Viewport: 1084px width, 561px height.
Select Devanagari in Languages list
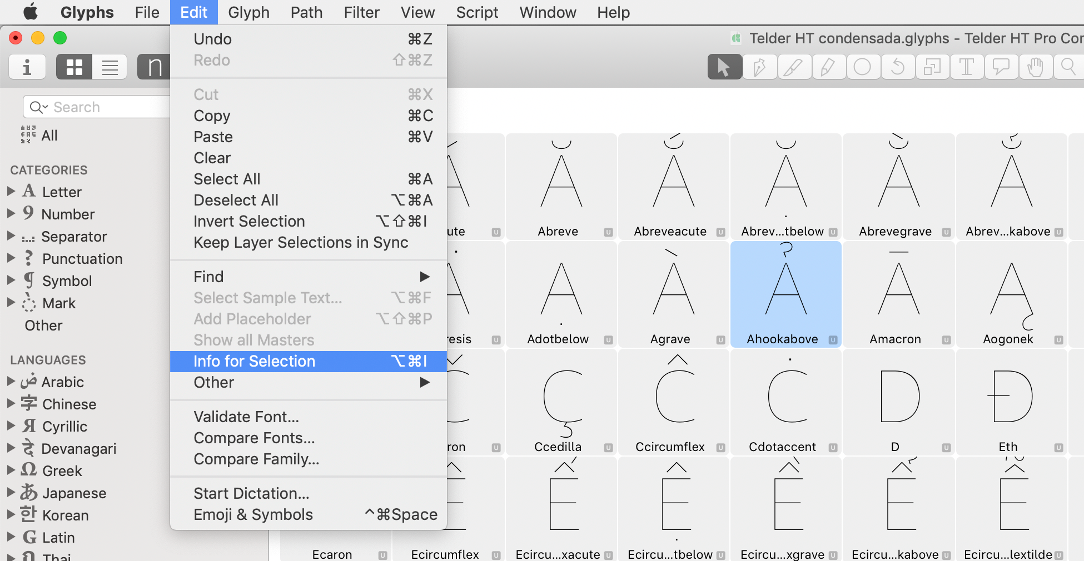click(79, 449)
